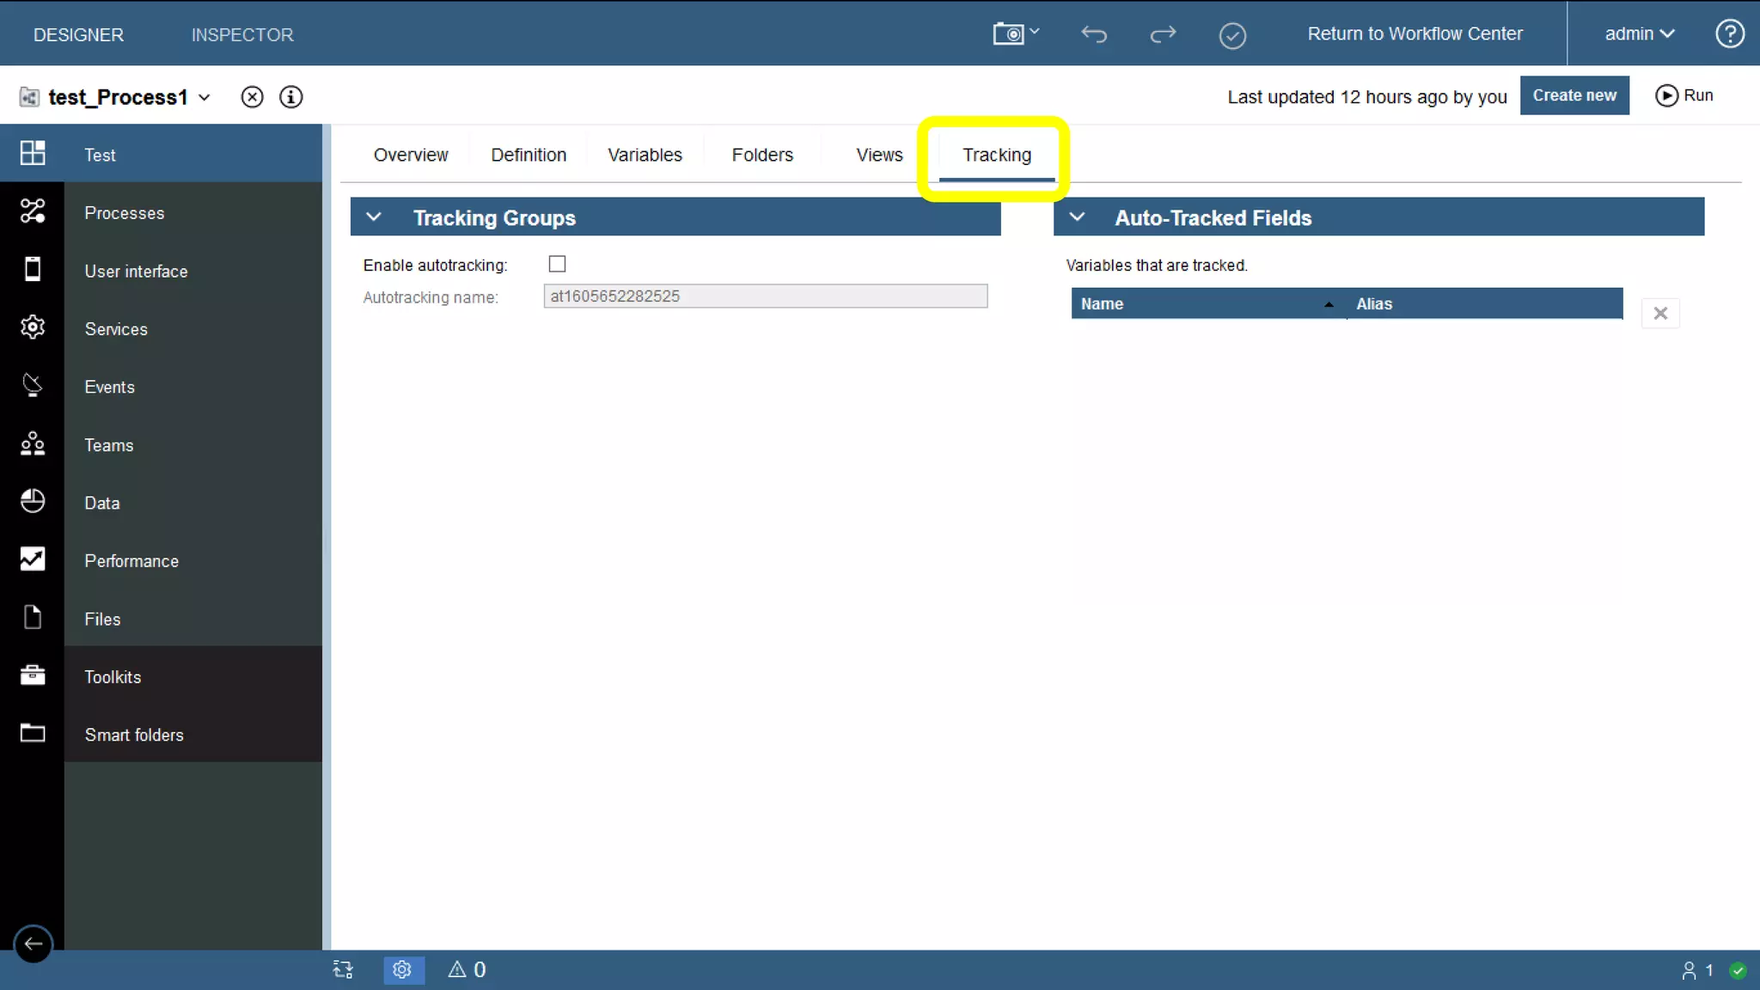
Task: Click the undo arrow icon
Action: (1094, 34)
